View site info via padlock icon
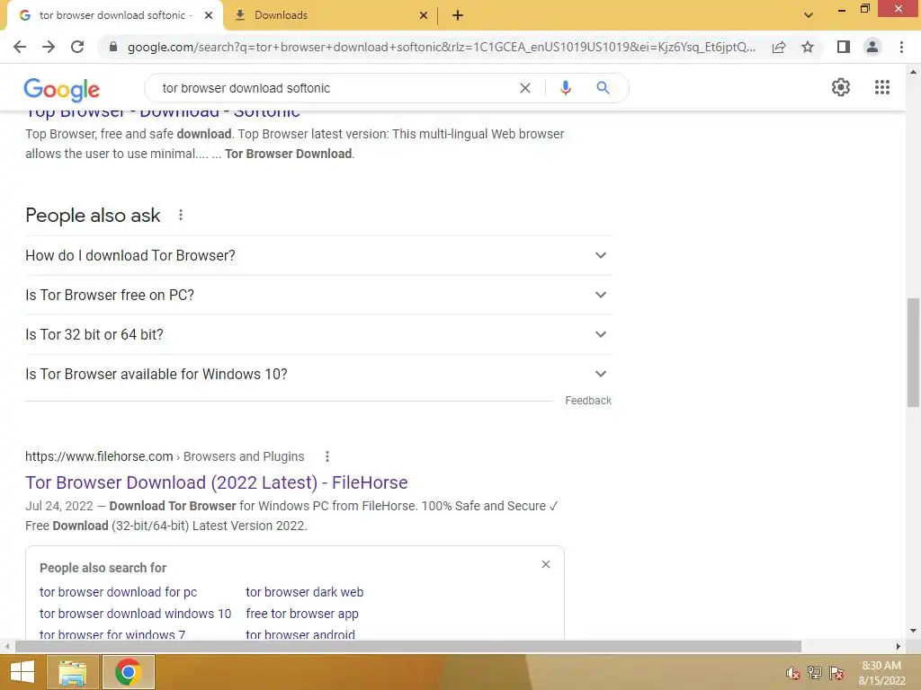The height and width of the screenshot is (690, 921). [x=113, y=47]
